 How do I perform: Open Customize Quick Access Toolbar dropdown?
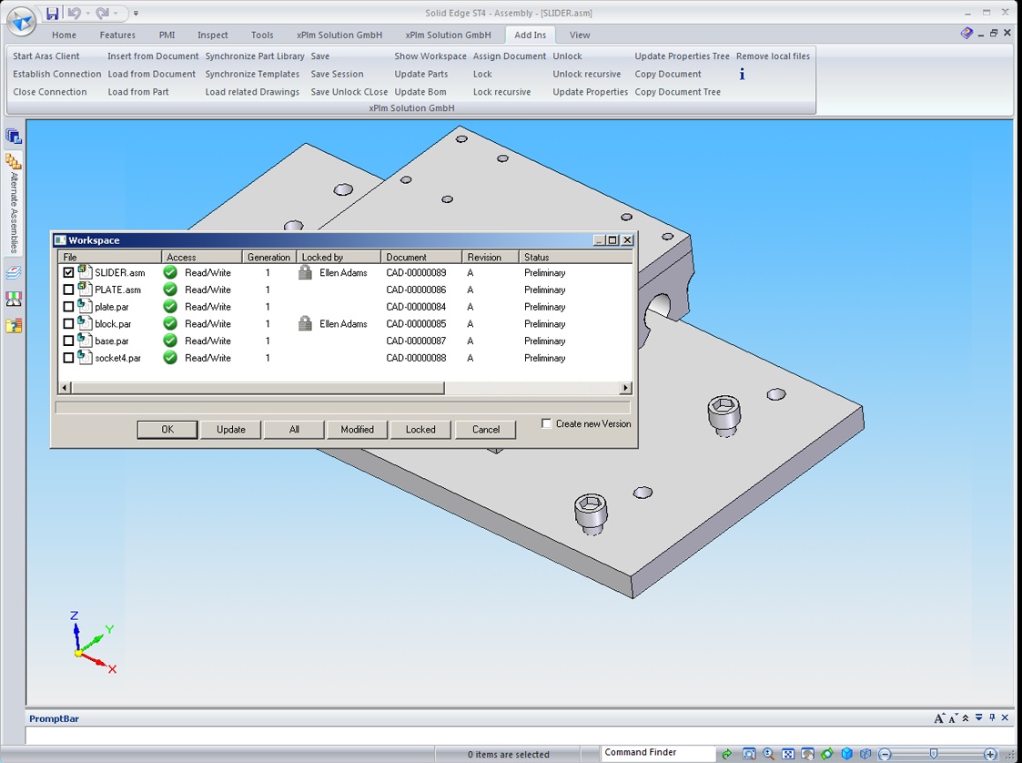(136, 13)
